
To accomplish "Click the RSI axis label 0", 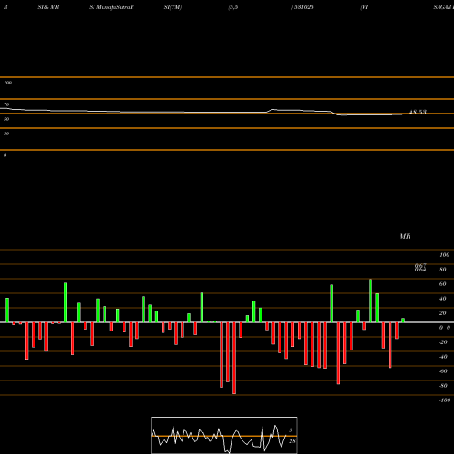I will pyautogui.click(x=5, y=155).
